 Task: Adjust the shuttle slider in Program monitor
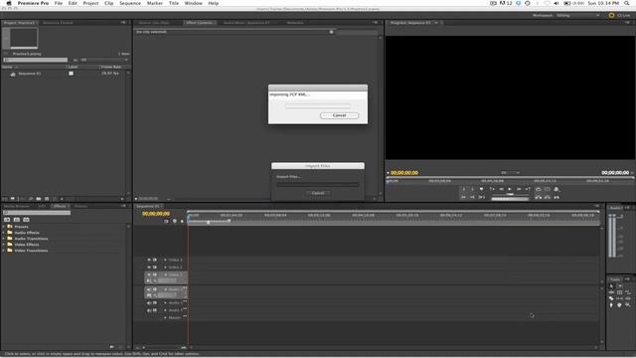click(x=510, y=194)
